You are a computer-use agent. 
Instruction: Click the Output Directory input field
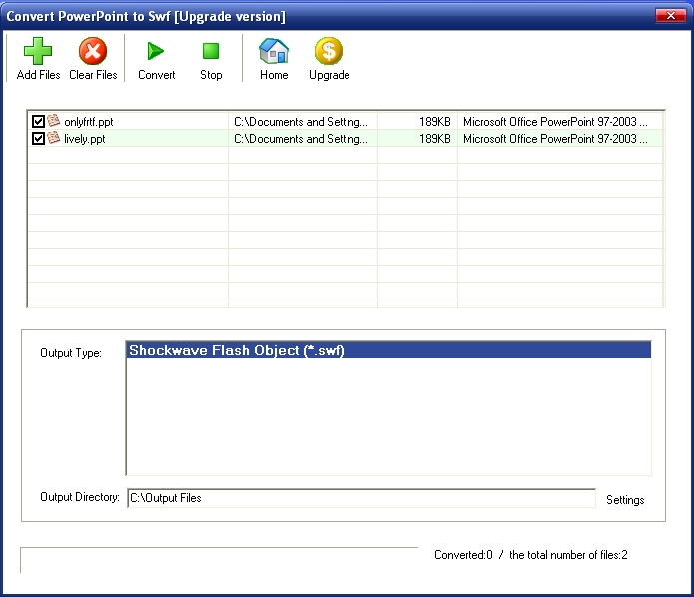[361, 498]
